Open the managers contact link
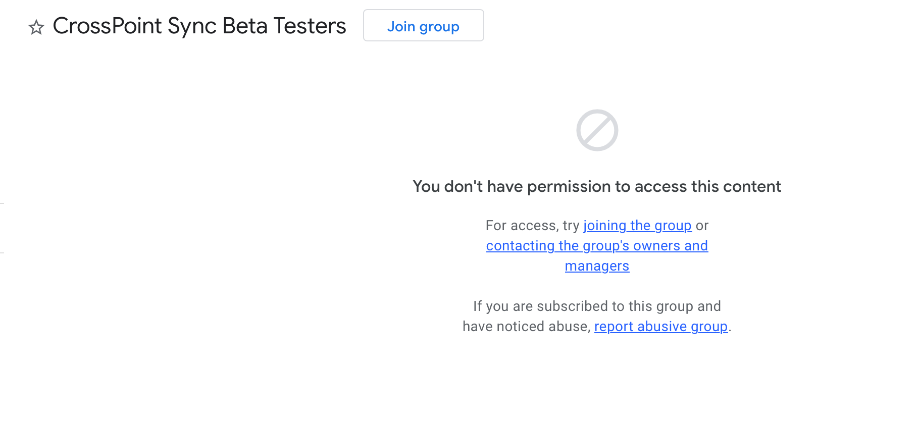The image size is (918, 422). click(x=597, y=266)
